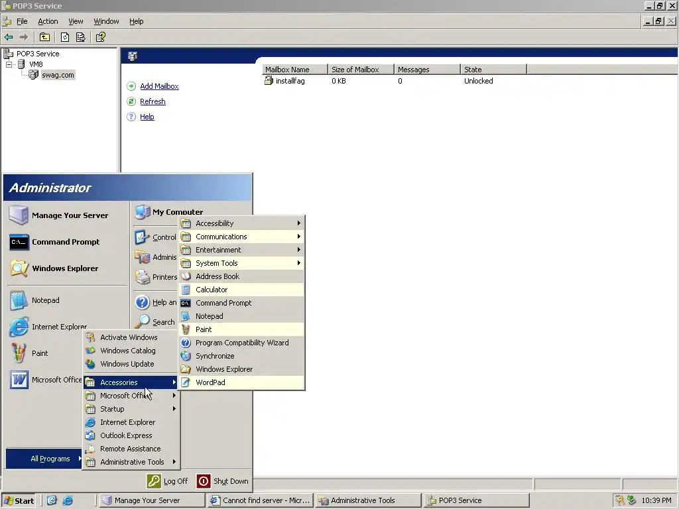Open Remote Assistance in All Programs
679x509 pixels.
click(131, 449)
